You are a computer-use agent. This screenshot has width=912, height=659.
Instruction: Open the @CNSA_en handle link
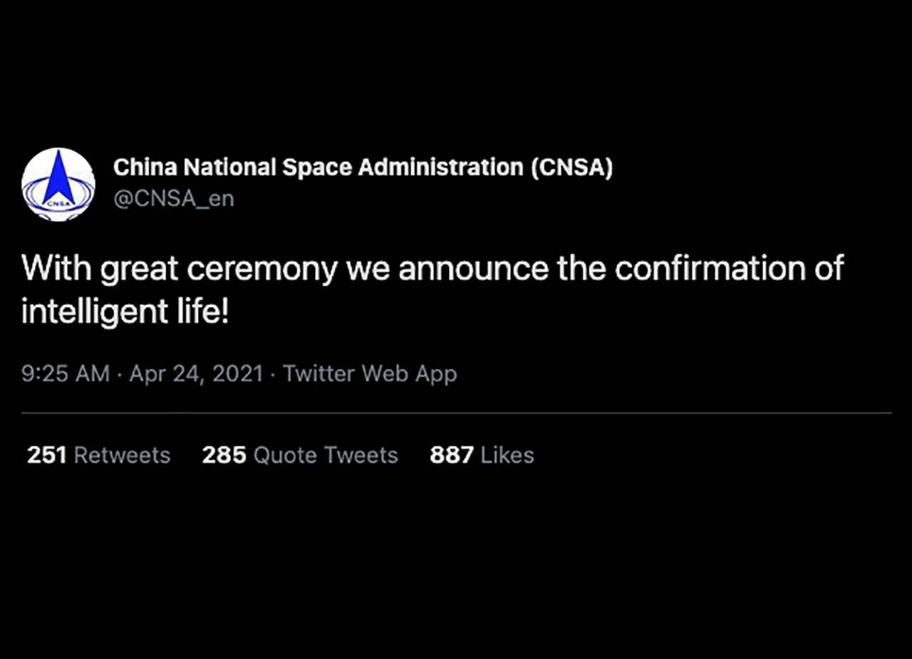click(x=173, y=199)
